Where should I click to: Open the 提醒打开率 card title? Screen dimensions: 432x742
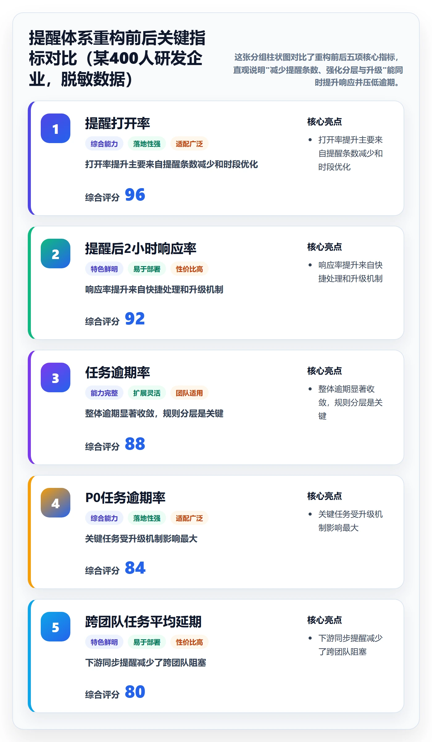[x=118, y=123]
